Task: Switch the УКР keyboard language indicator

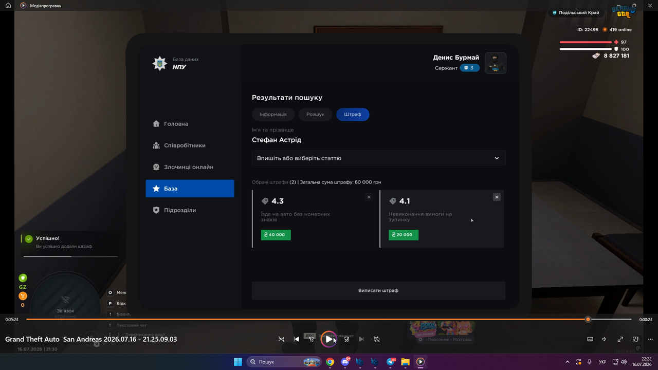Action: pos(602,362)
